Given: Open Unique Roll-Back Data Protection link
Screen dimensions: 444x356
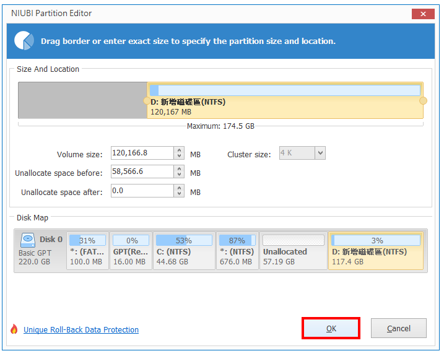Looking at the screenshot, I should [x=81, y=329].
